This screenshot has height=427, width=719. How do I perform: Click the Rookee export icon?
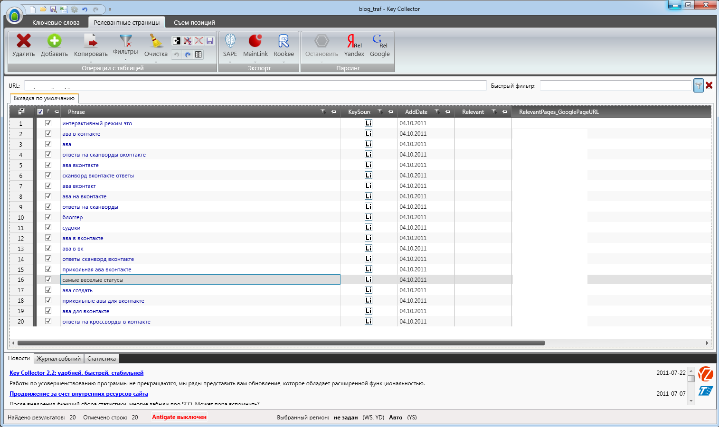coord(284,41)
